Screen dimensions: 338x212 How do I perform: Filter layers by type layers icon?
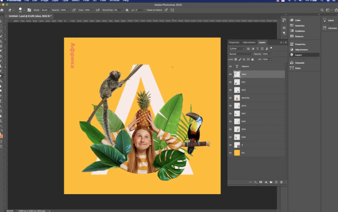click(257, 48)
